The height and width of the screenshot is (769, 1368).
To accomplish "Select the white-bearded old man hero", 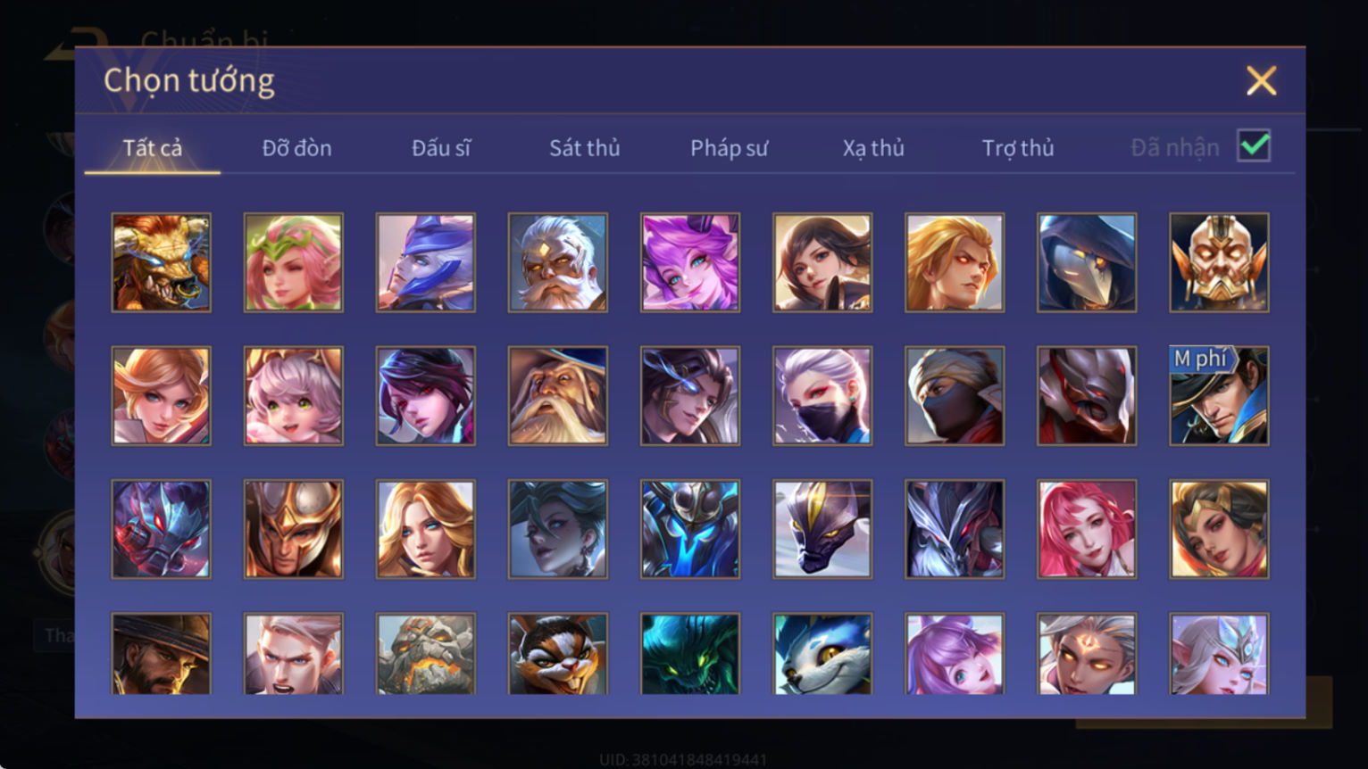I will click(558, 262).
